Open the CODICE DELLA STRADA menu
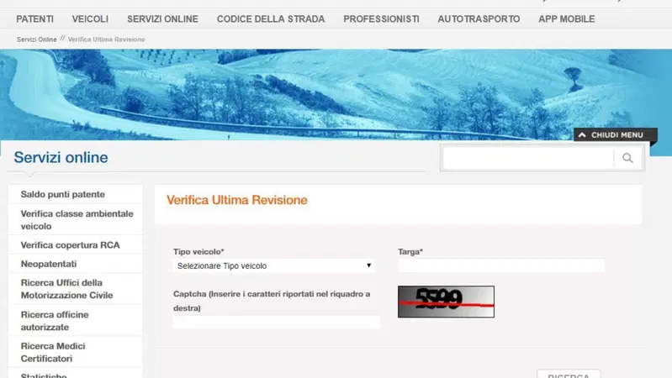672x378 pixels. point(271,19)
